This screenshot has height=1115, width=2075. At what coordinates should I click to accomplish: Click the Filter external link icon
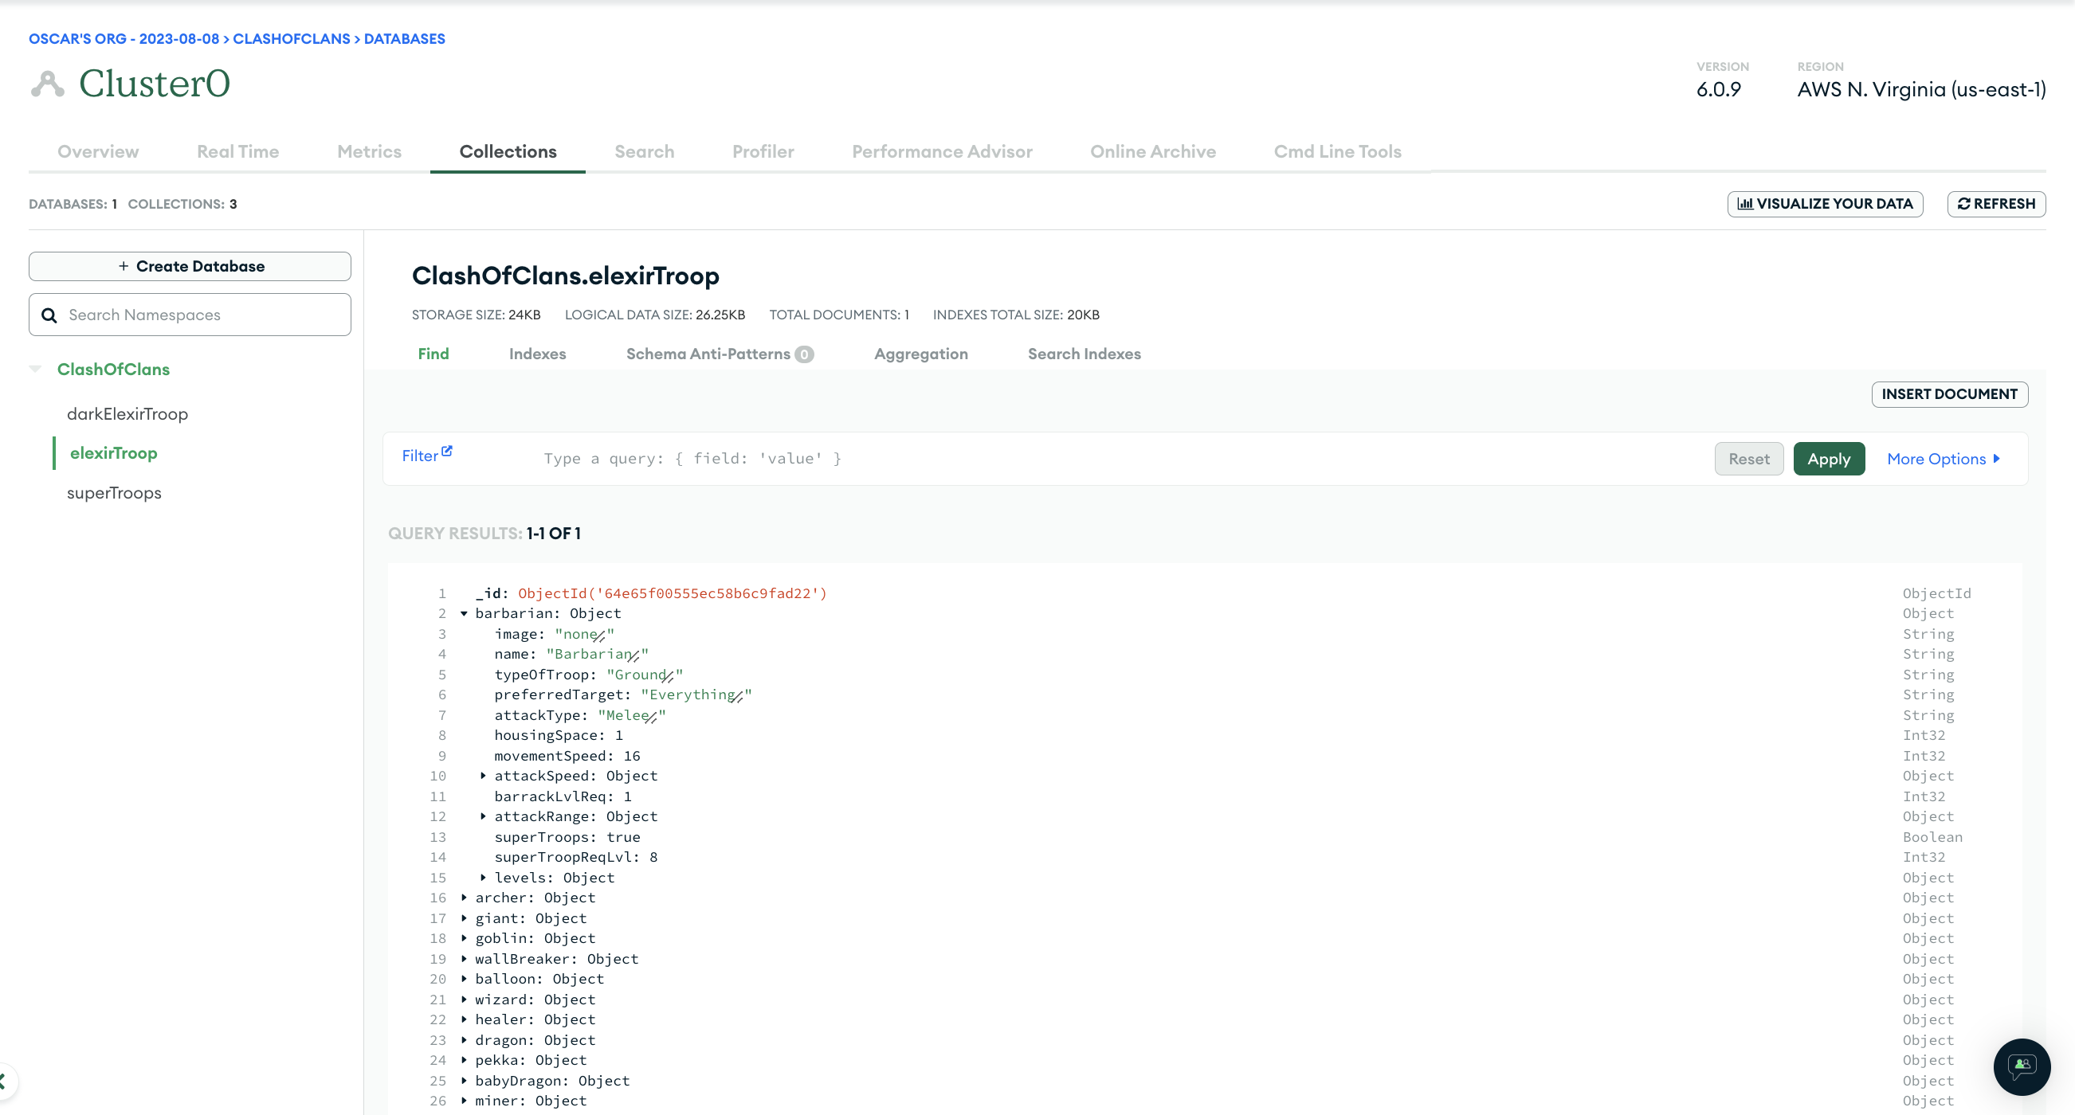click(x=447, y=451)
